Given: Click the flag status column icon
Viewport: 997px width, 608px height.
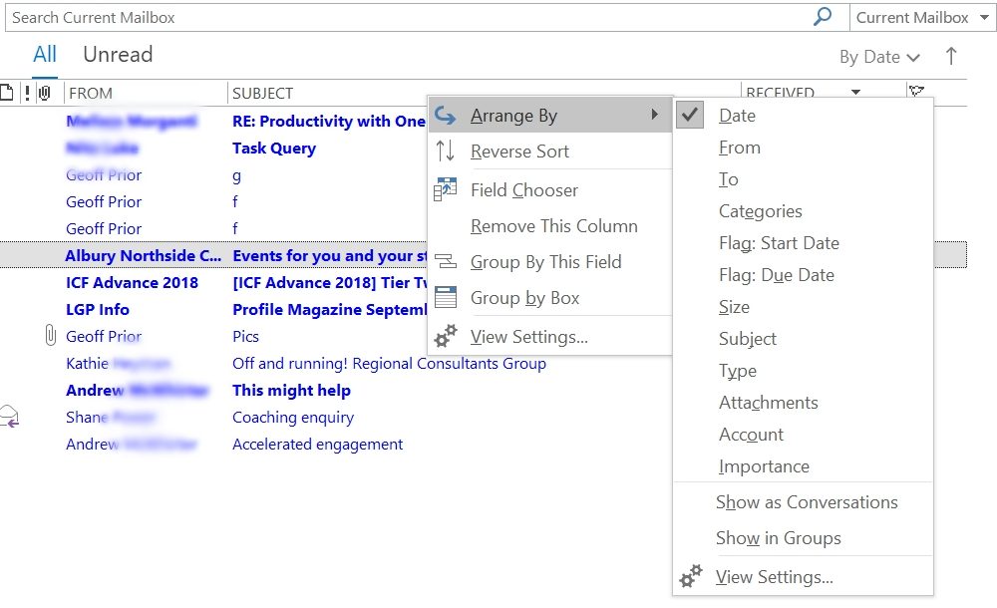Looking at the screenshot, I should [916, 92].
